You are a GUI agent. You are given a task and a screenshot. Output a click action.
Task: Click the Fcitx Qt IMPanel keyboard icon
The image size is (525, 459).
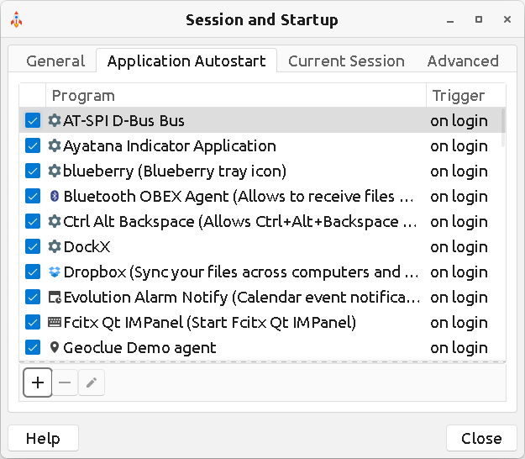coord(55,322)
